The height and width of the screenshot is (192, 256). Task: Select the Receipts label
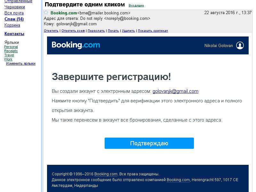(11, 51)
